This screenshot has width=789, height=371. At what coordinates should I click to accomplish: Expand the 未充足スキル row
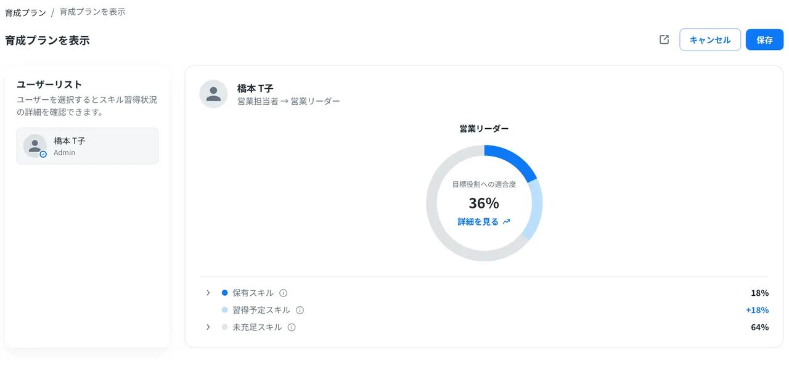(208, 327)
